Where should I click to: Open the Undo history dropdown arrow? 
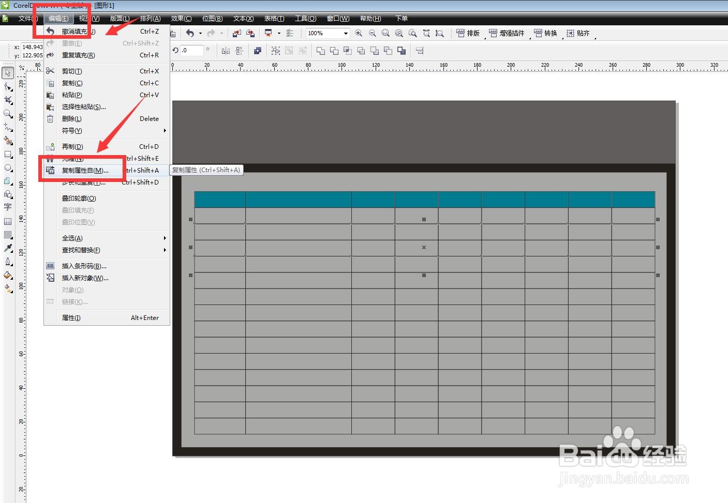(200, 33)
